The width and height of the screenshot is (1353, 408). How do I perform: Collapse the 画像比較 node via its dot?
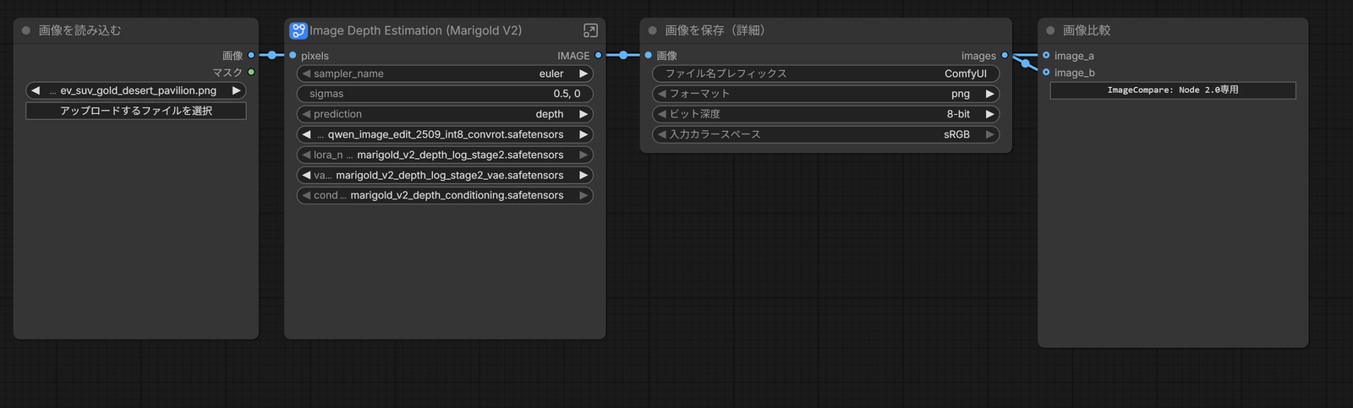(1050, 30)
